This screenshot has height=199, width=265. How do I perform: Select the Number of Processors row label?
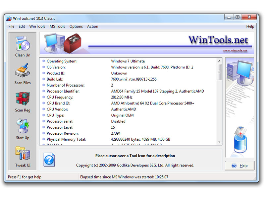(66, 85)
